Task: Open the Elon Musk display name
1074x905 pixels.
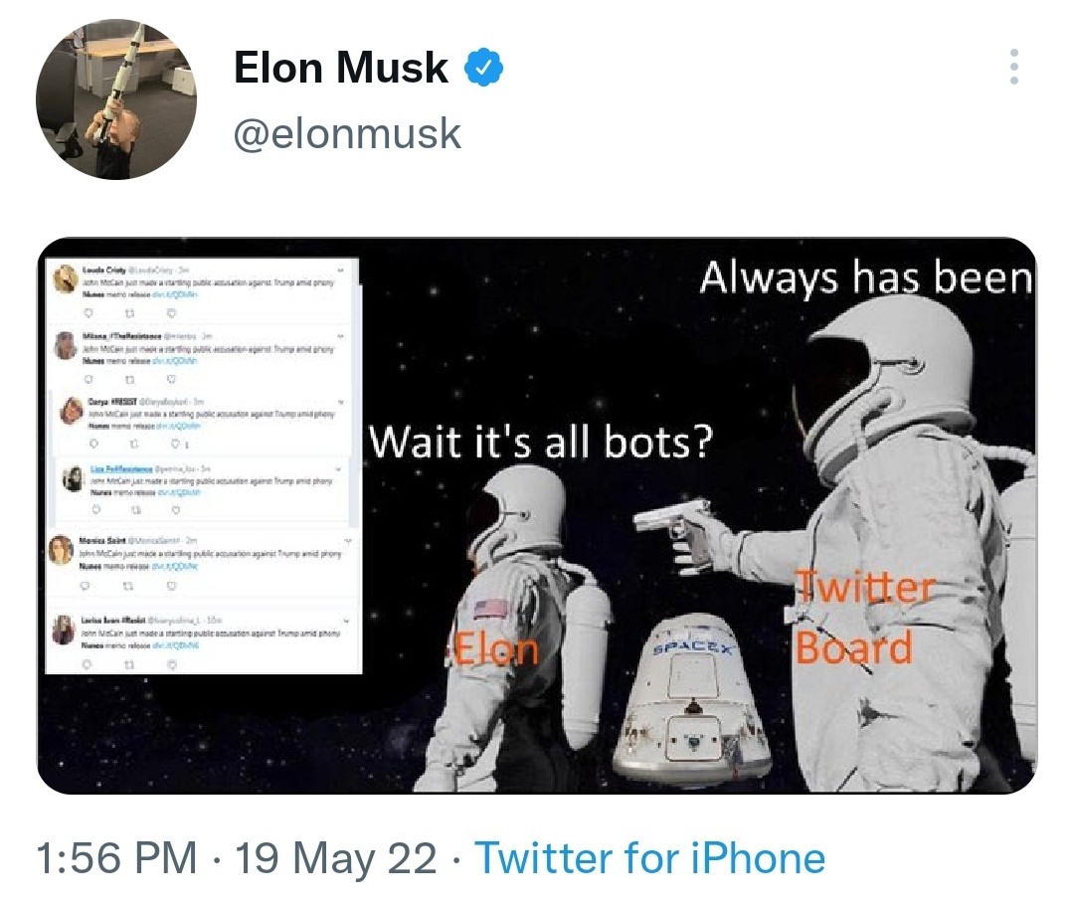Action: (340, 68)
